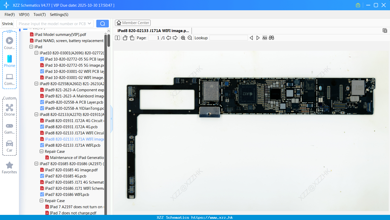Image resolution: width=390 pixels, height=220 pixels.
Task: Open the model number dropdown arrow
Action: (x=89, y=24)
